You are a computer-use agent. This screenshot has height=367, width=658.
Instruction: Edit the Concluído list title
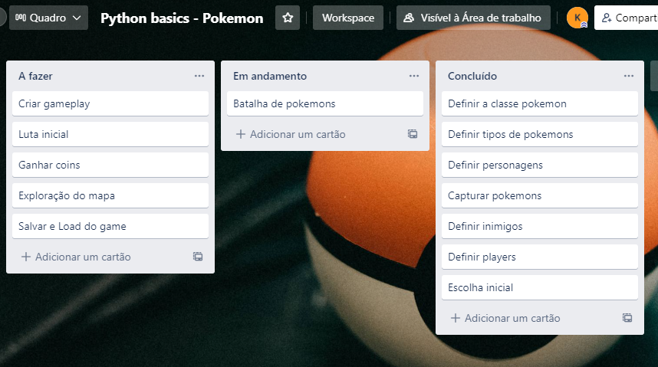472,76
